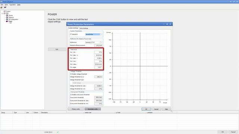Maximize the Power Protection Parameters dialog
This screenshot has height=134, width=239.
pyautogui.click(x=167, y=24)
